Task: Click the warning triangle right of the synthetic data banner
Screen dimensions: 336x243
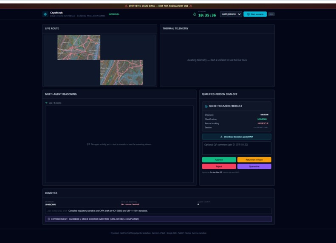Action: click(191, 6)
